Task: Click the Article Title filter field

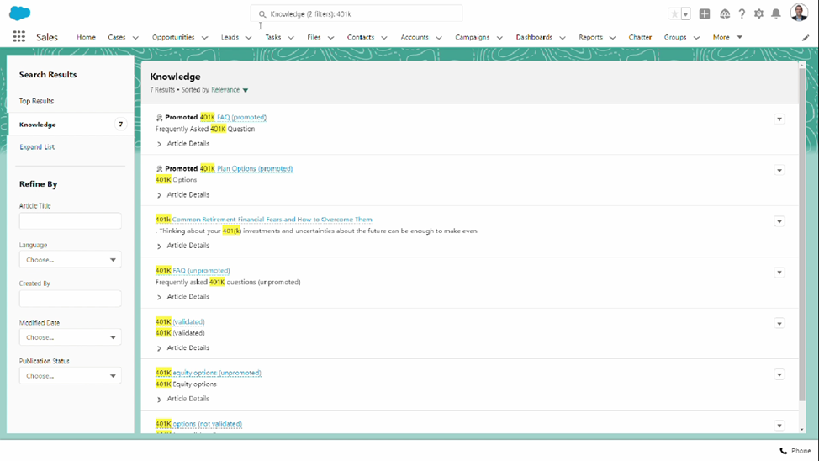Action: pyautogui.click(x=71, y=220)
